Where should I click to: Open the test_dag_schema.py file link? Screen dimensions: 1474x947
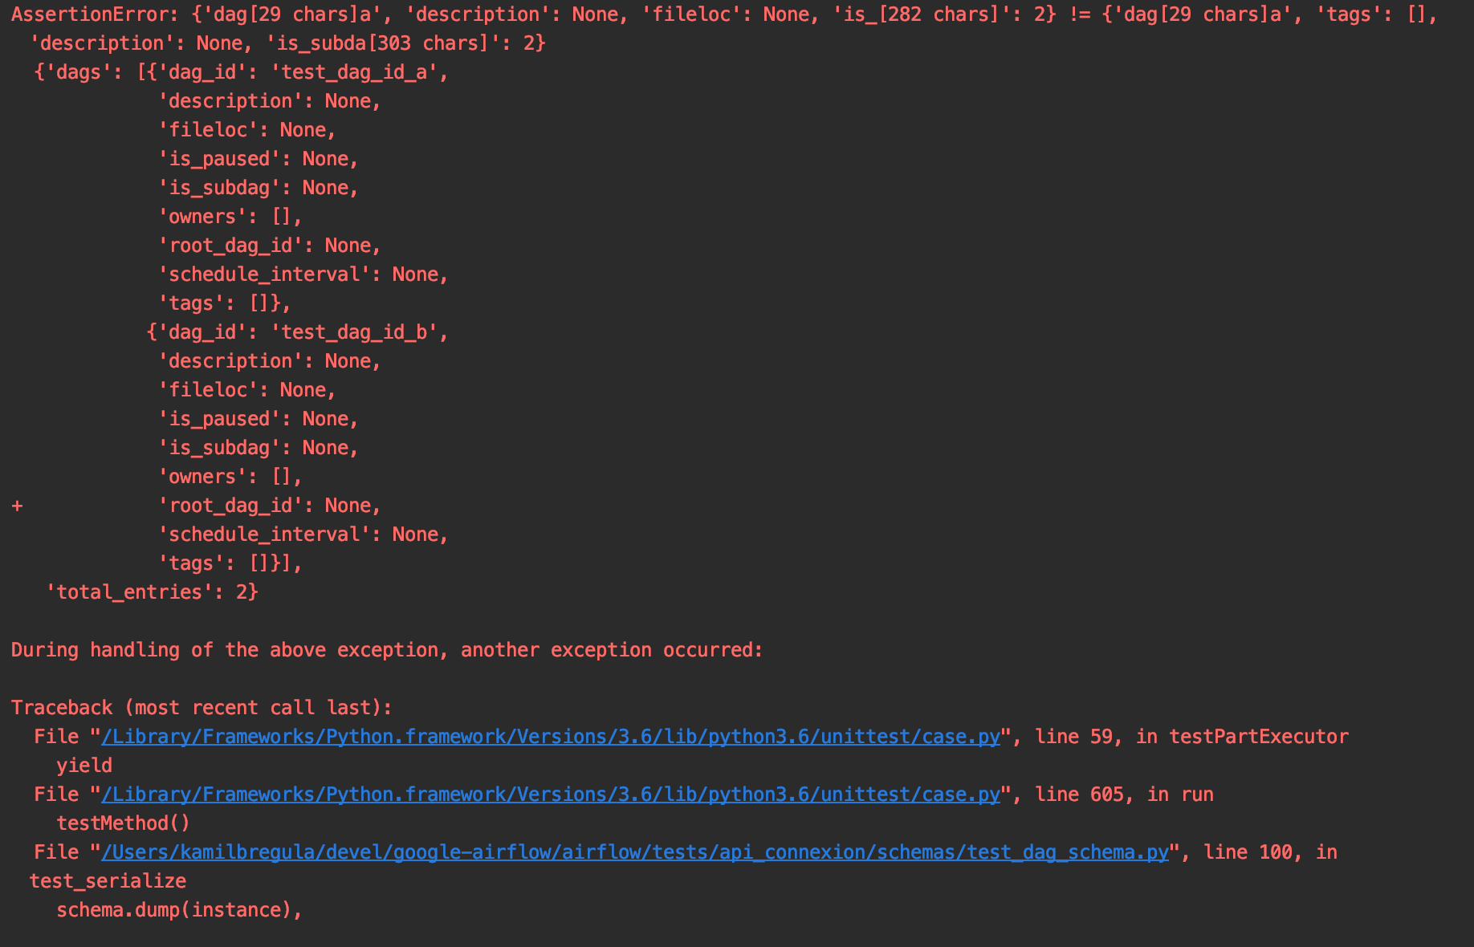[x=634, y=852]
